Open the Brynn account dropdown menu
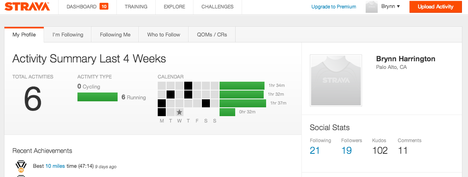The height and width of the screenshot is (177, 468). 391,6
